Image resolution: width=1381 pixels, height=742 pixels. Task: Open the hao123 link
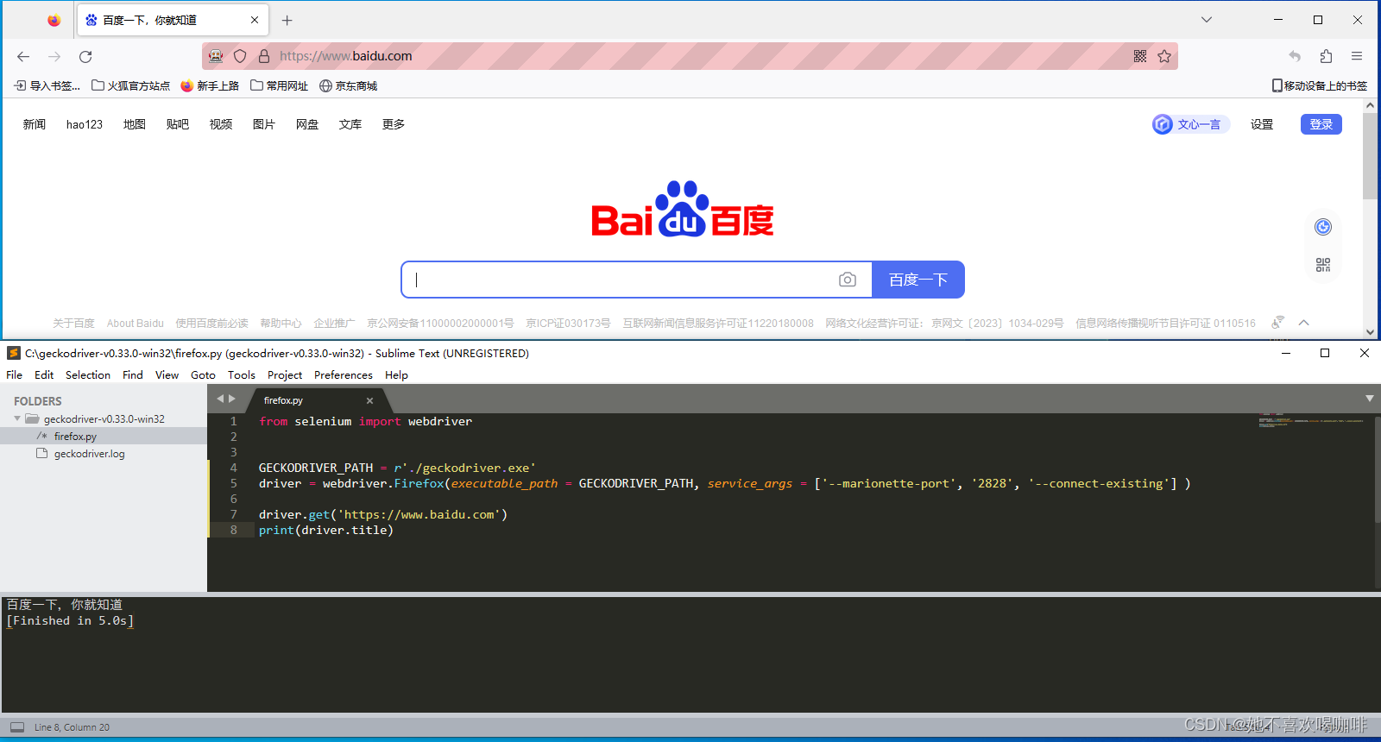(85, 124)
